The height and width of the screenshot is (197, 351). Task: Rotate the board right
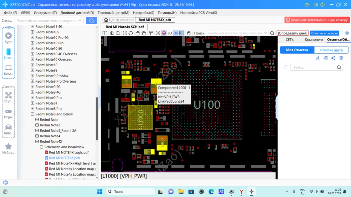[x=144, y=33]
